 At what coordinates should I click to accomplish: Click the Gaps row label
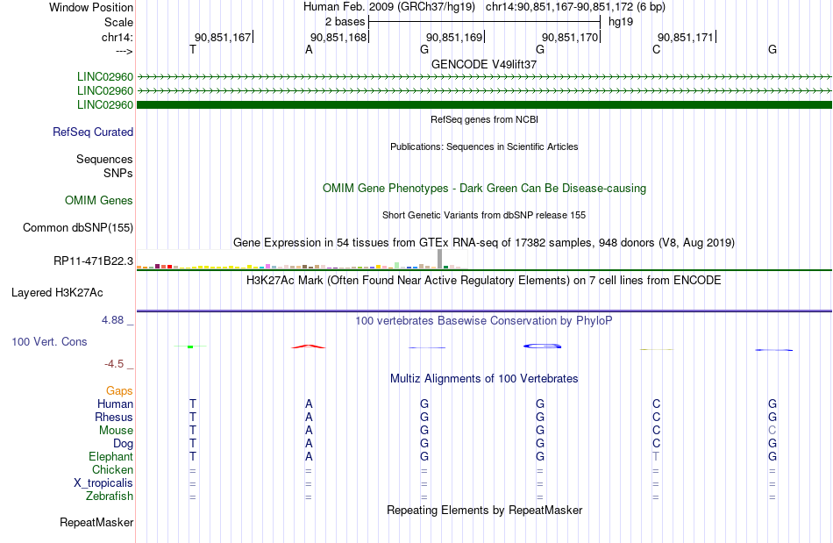119,390
